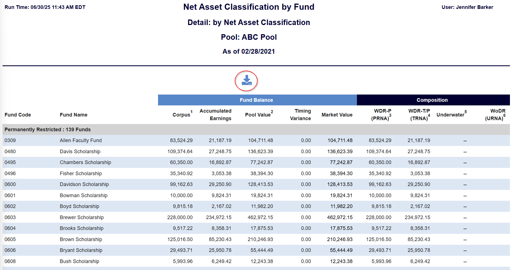513x270 pixels.
Task: Click the Pool: ABC Pool heading
Action: [249, 37]
